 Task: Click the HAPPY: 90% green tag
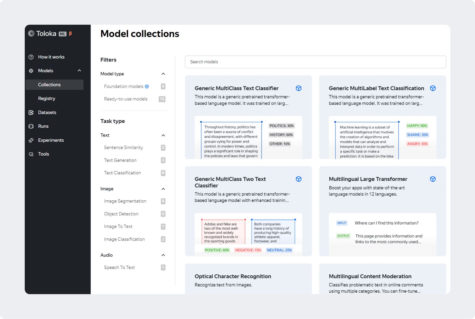417,126
